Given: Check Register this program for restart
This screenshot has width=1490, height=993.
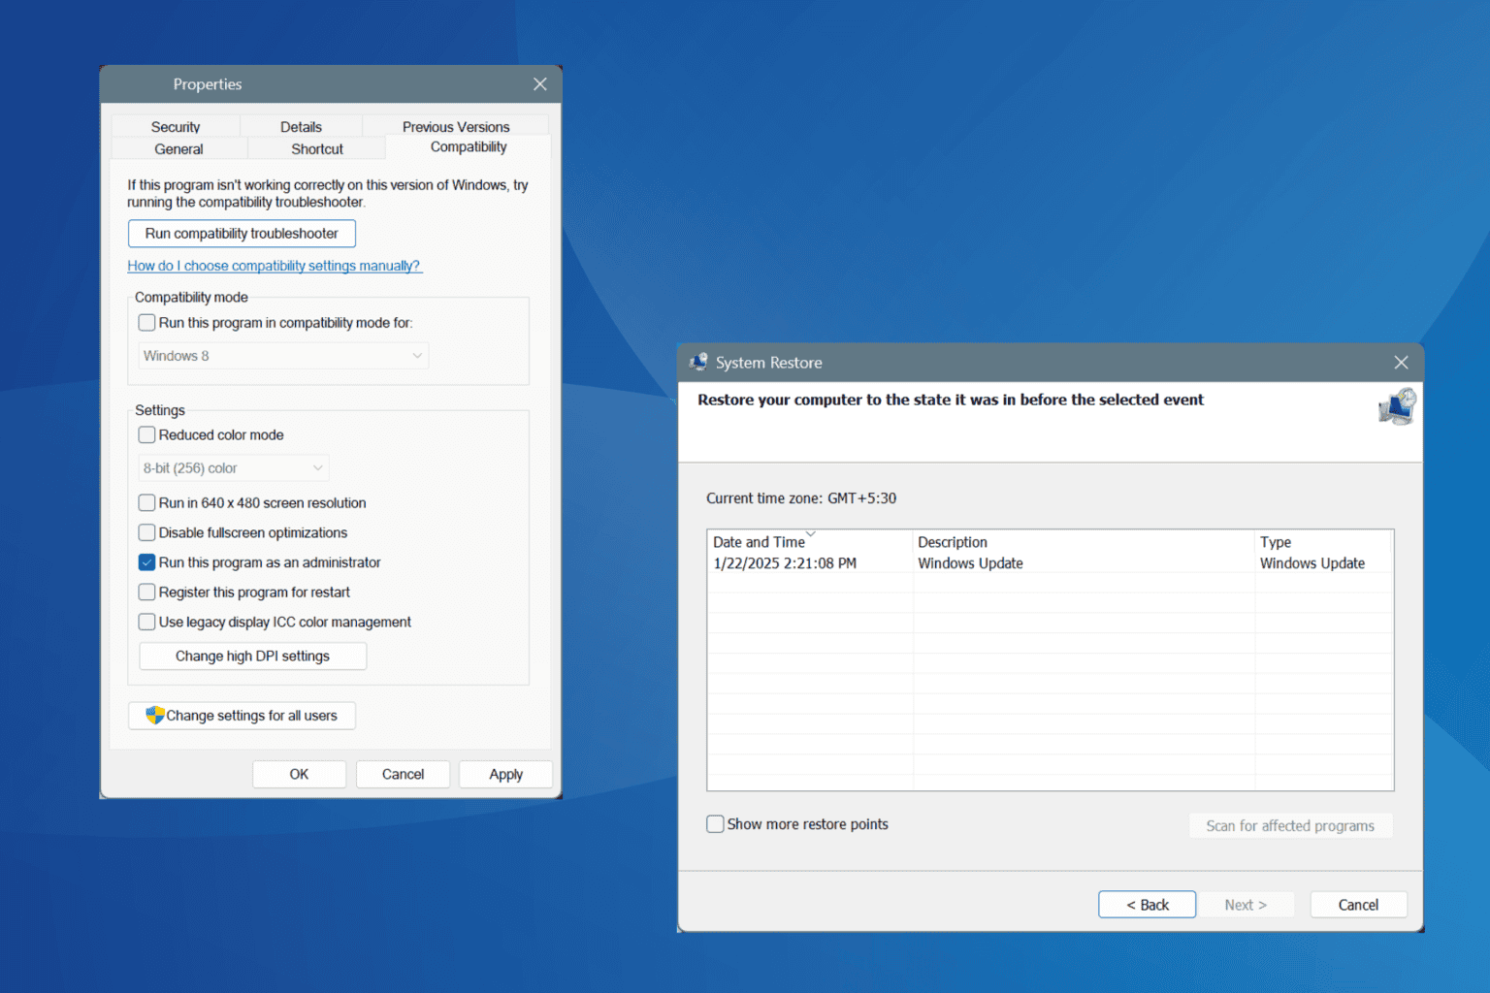Looking at the screenshot, I should (x=147, y=593).
